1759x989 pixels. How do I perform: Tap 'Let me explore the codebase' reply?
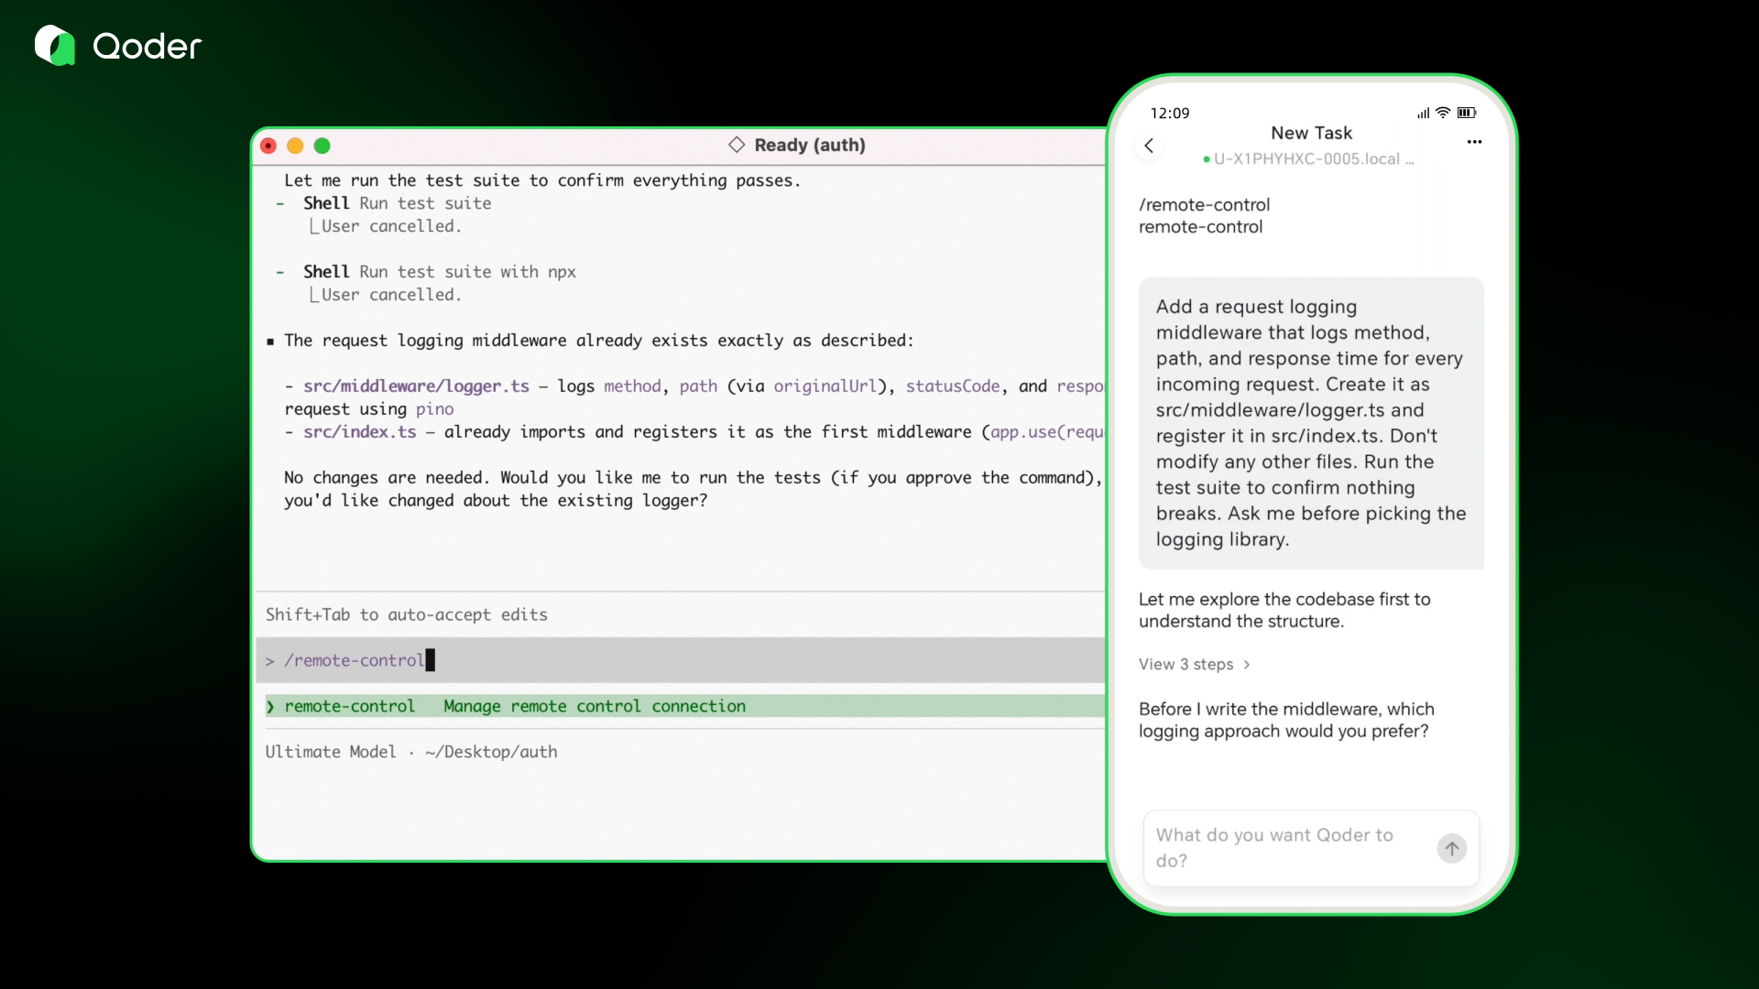tap(1284, 610)
